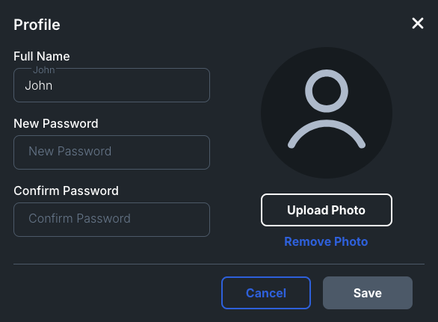The width and height of the screenshot is (438, 322).
Task: Click the head circle of the avatar silhouette
Action: click(x=327, y=91)
